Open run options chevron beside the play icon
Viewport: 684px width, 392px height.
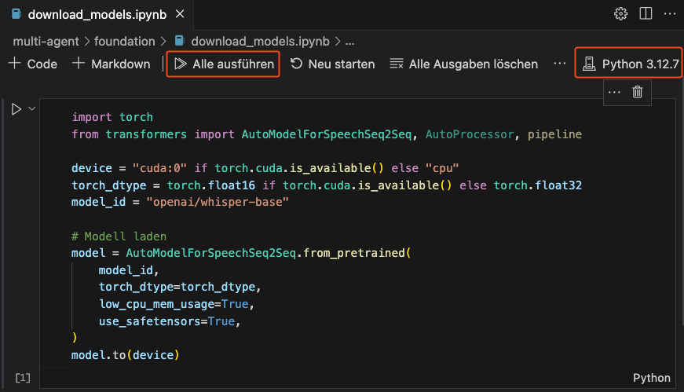click(32, 109)
